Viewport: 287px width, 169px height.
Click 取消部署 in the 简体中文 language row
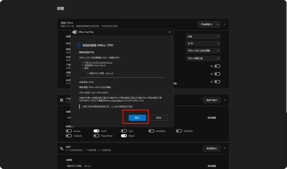[212, 166]
